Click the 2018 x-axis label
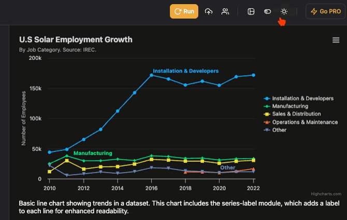Screen dimensions: 347x220 pos(185,188)
